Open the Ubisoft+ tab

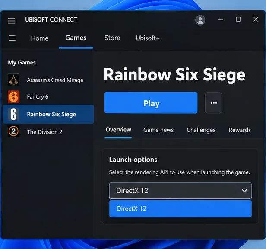point(148,38)
